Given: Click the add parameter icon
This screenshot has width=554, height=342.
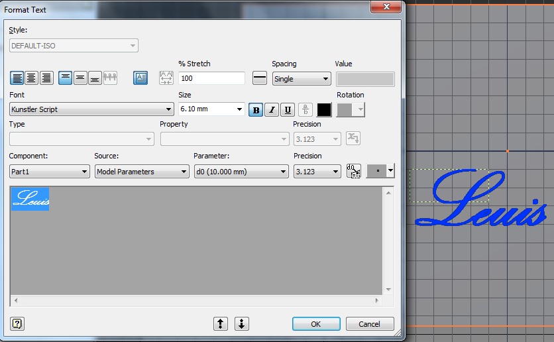Looking at the screenshot, I should point(354,171).
